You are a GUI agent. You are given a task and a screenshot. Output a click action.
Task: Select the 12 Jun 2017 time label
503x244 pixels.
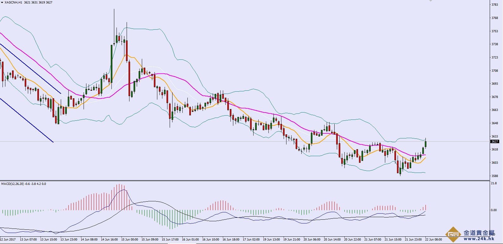click(8, 240)
